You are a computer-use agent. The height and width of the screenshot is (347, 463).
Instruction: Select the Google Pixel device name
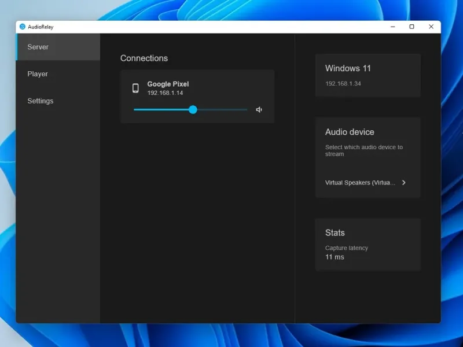(168, 84)
